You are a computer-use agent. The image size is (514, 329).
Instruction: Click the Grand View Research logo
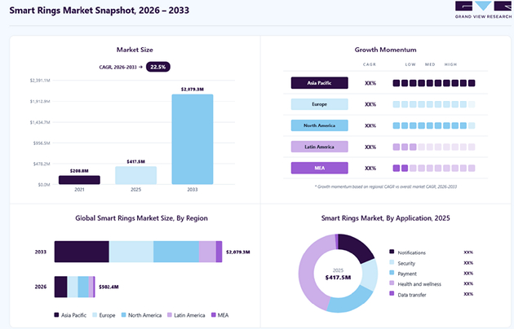[483, 10]
